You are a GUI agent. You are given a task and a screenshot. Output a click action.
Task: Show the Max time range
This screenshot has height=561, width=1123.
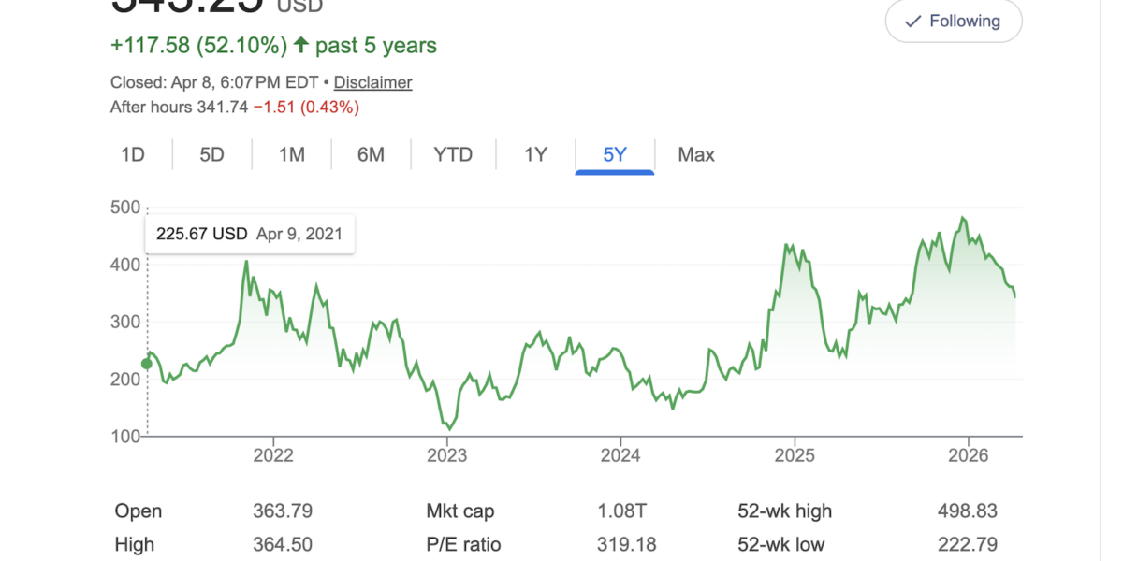click(x=696, y=154)
